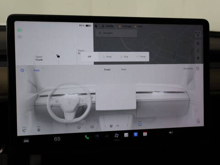
Task: Select Keep climate mode
Action: click(x=107, y=57)
